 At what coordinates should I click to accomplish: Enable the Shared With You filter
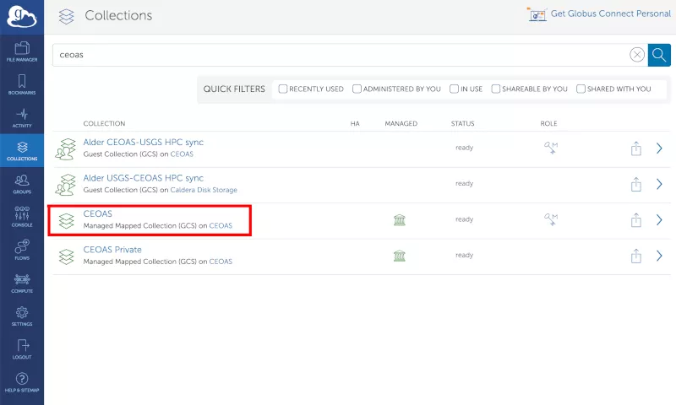[x=581, y=89]
